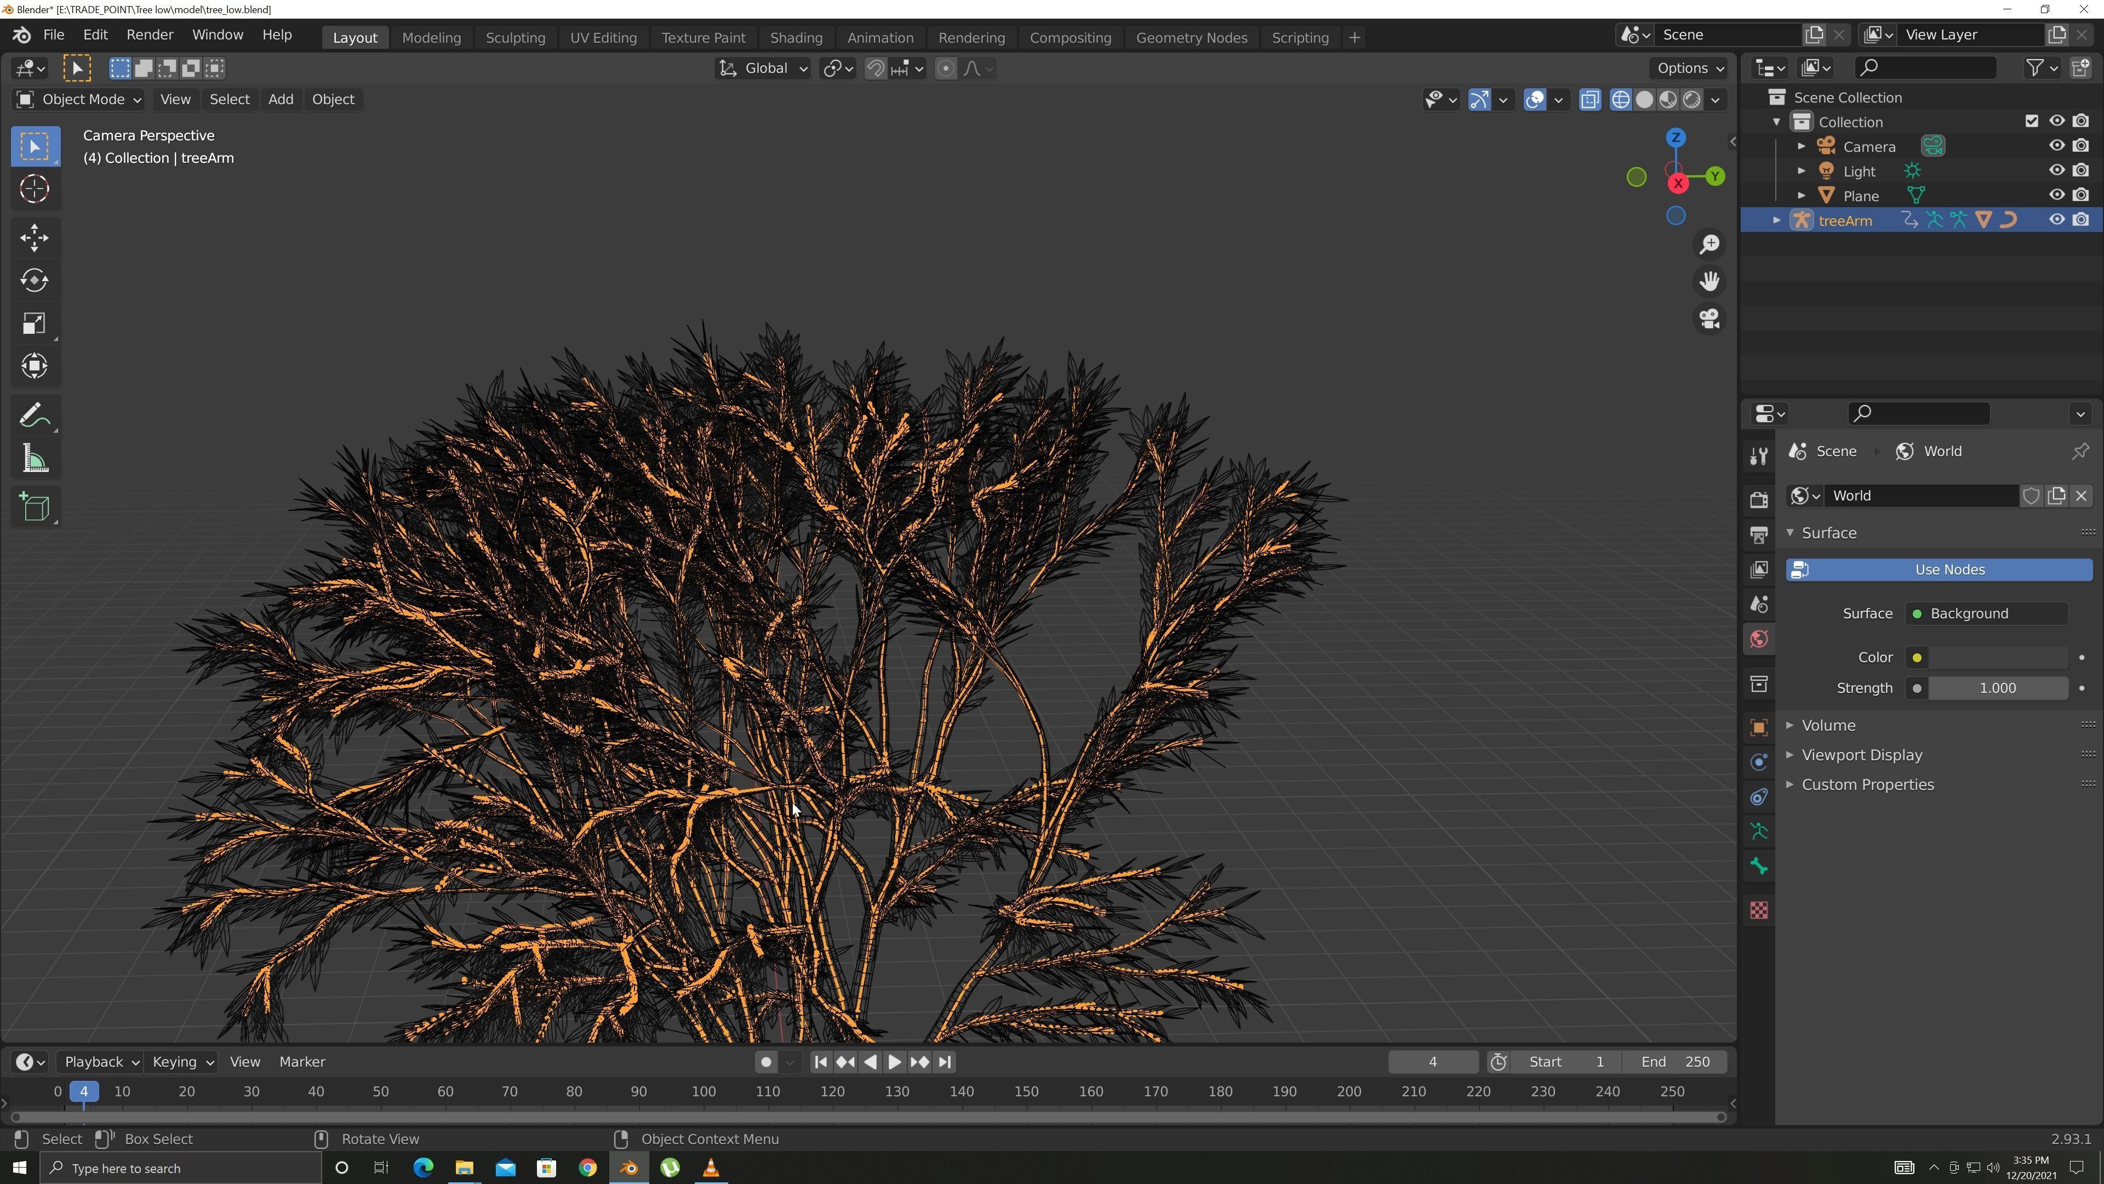This screenshot has width=2104, height=1184.
Task: Play the animation forward
Action: (x=894, y=1062)
